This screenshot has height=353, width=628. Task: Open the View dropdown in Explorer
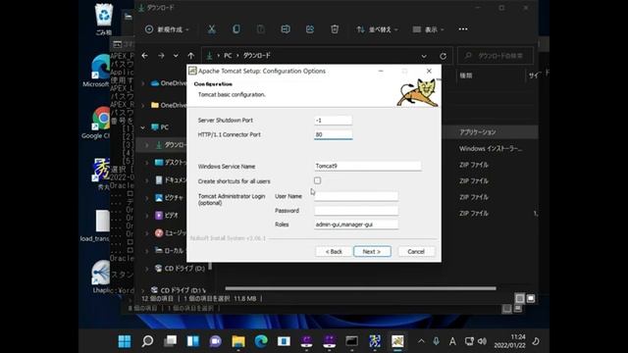[429, 29]
